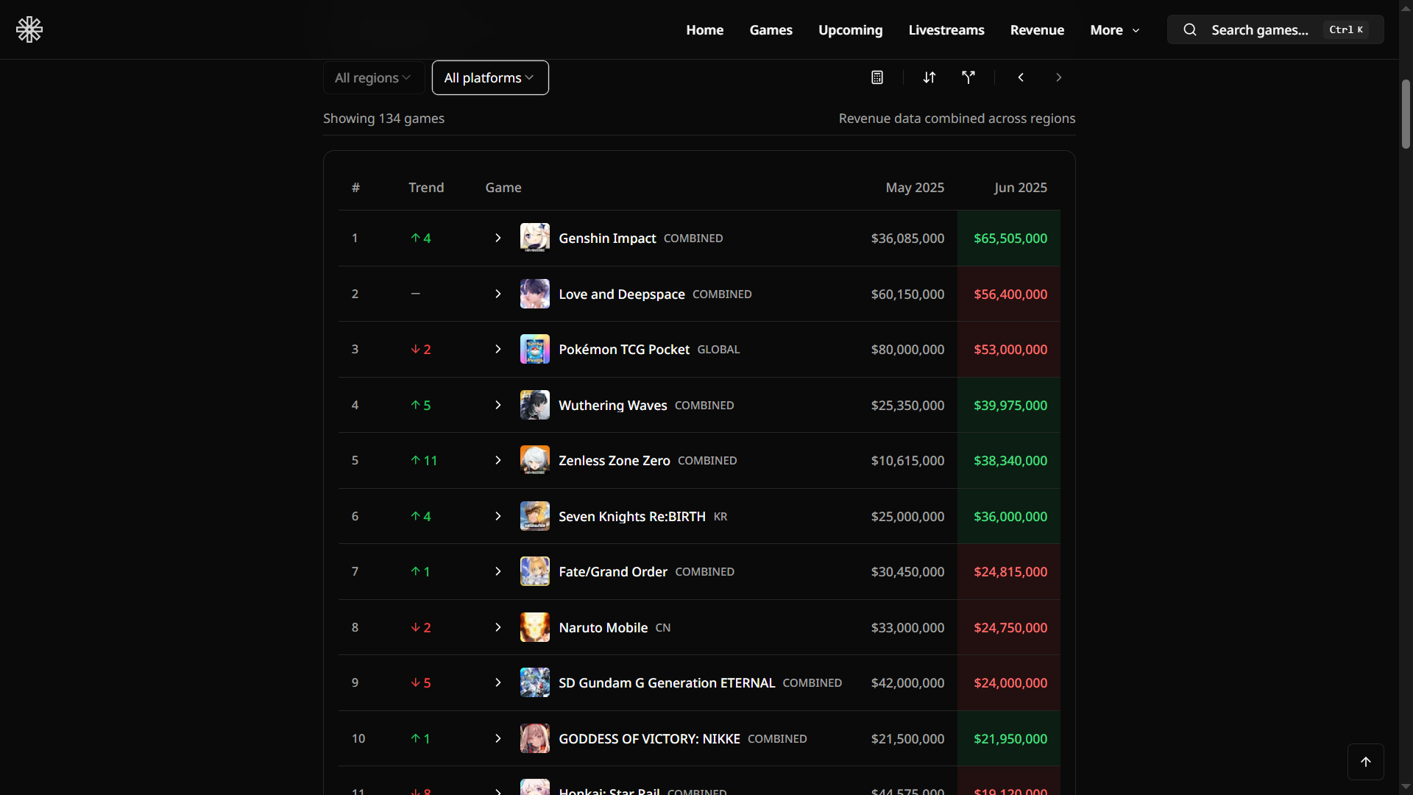Open the All platforms dropdown
The image size is (1413, 795).
point(490,77)
